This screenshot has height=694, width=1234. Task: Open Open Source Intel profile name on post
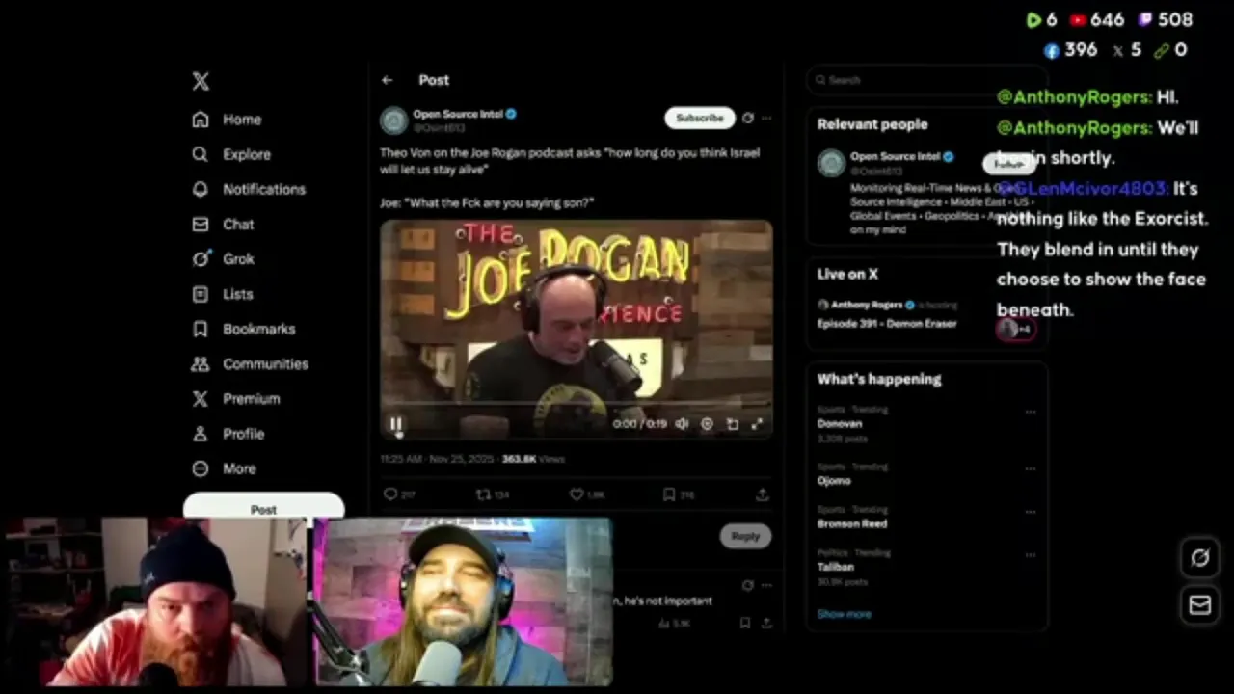point(459,114)
